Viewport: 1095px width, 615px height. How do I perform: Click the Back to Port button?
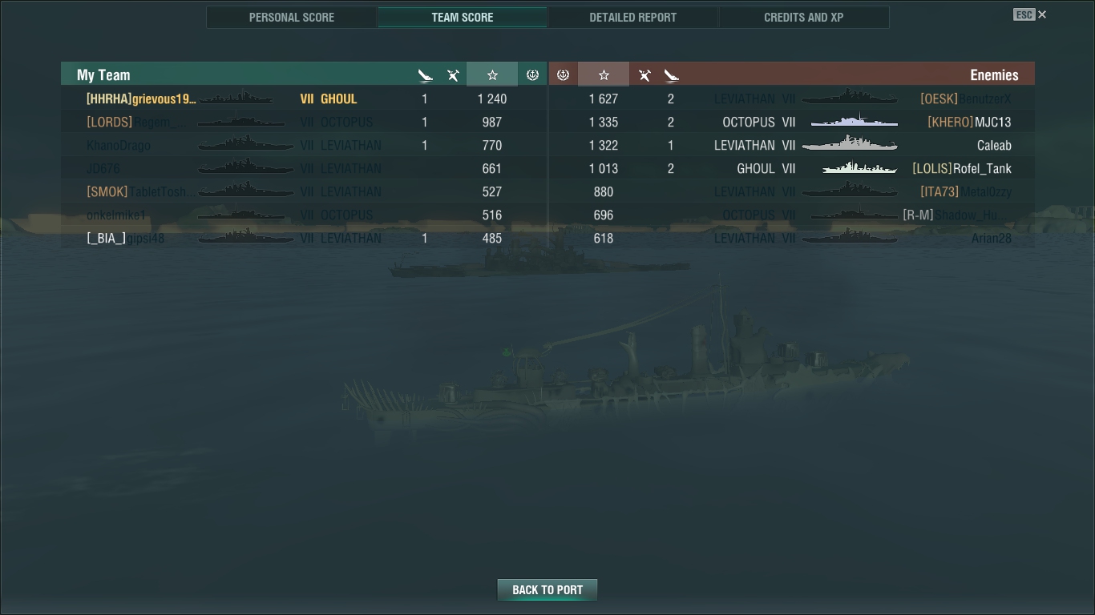coord(547,590)
